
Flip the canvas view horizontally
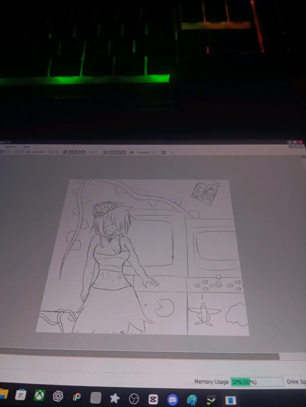132,152
